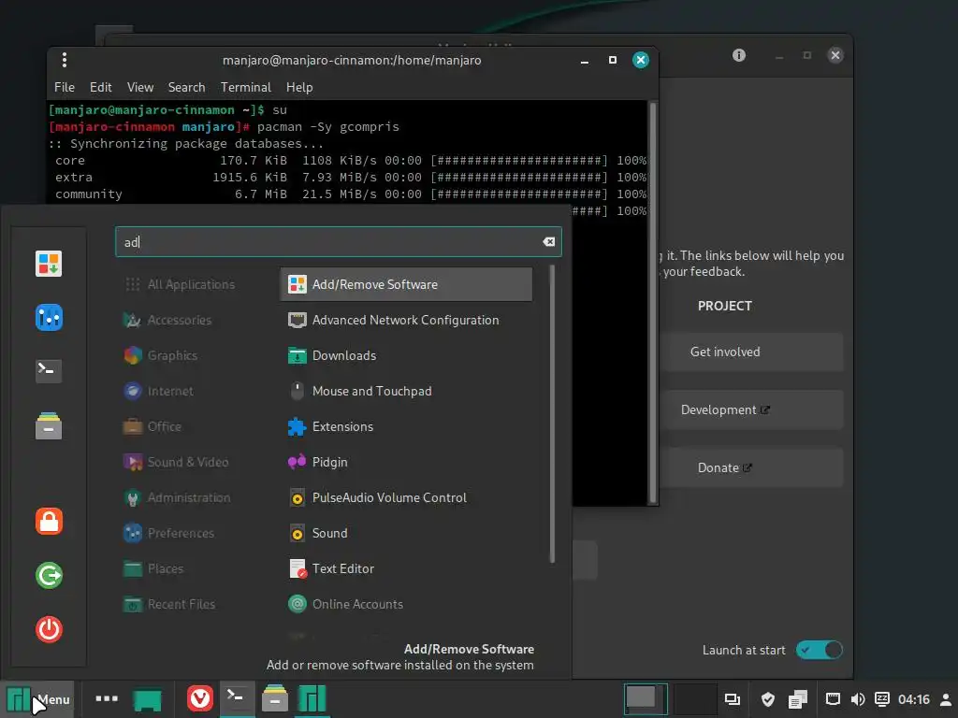Open the window display switcher panel icon

732,699
